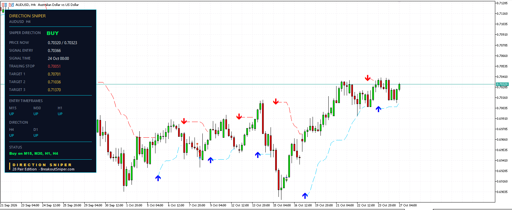Screen dimensions: 512x210
Task: Click the M30 entry timeframe label
Action: tap(37, 108)
